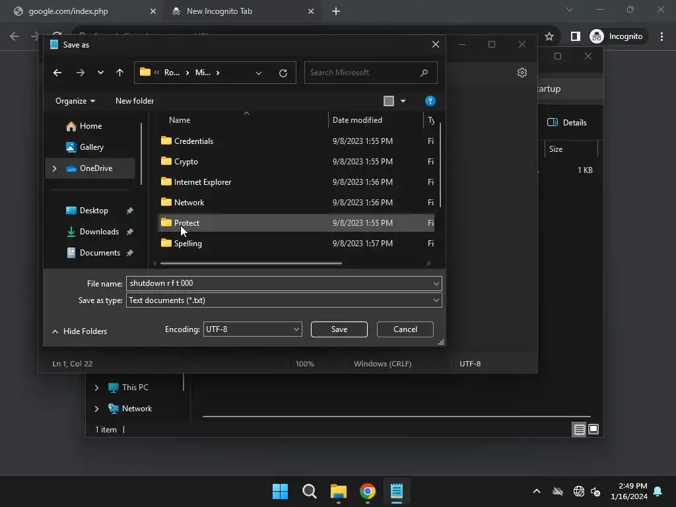The image size is (676, 507).
Task: Open the Save as type dropdown
Action: coord(284,300)
